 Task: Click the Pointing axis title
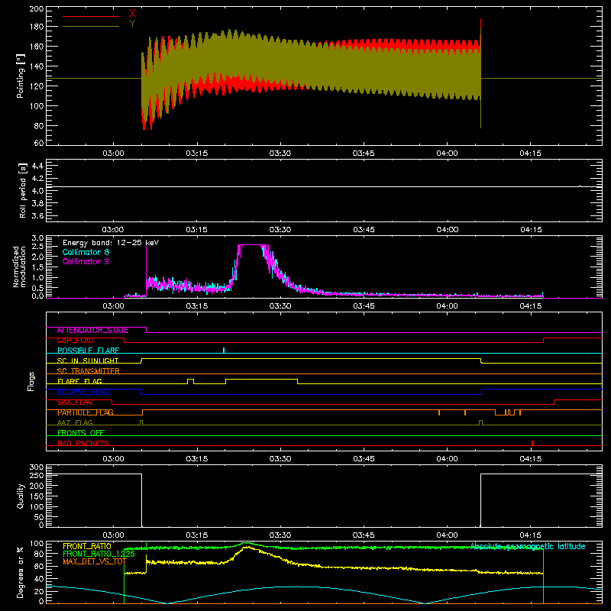click(x=21, y=76)
